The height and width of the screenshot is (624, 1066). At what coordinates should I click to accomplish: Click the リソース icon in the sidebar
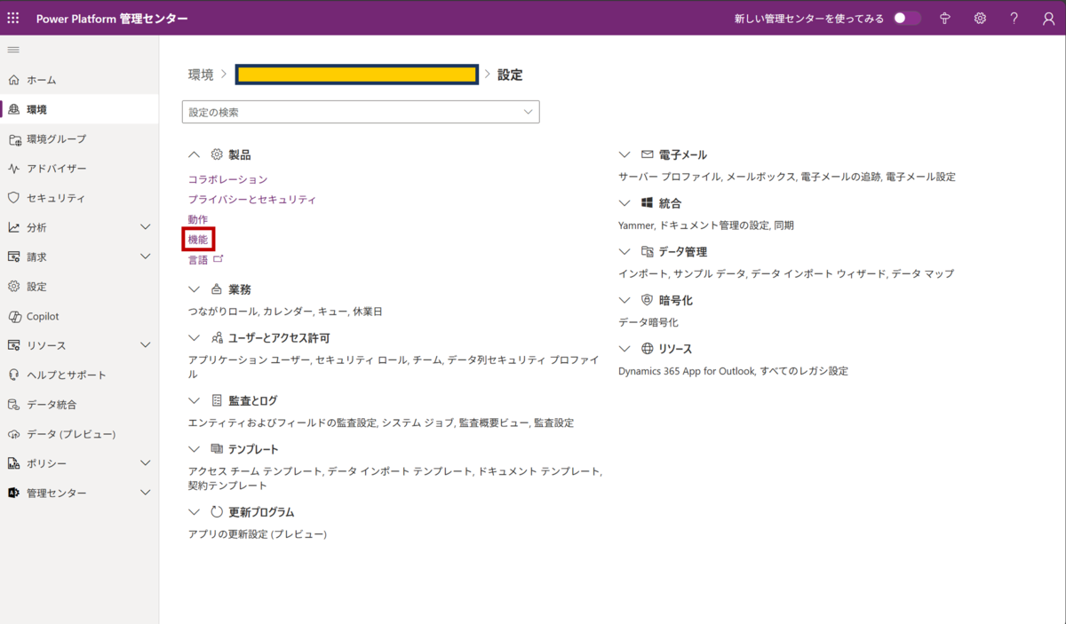pos(13,345)
